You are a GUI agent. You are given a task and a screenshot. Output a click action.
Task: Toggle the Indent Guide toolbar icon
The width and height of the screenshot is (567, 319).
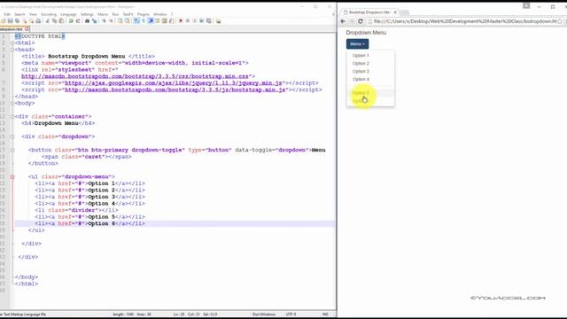(151, 21)
